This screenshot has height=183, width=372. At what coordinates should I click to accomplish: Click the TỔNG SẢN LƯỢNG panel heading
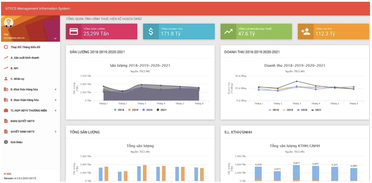point(85,132)
